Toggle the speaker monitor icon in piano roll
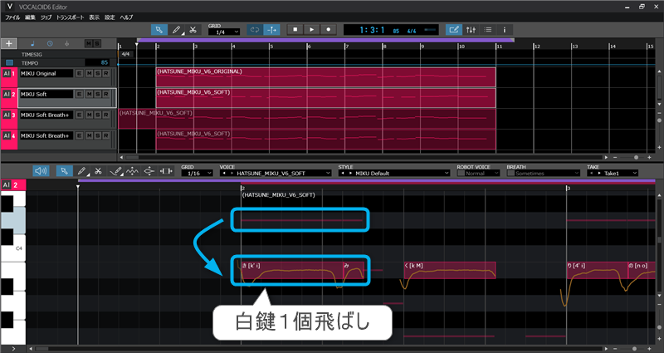The image size is (664, 353). pyautogui.click(x=41, y=171)
